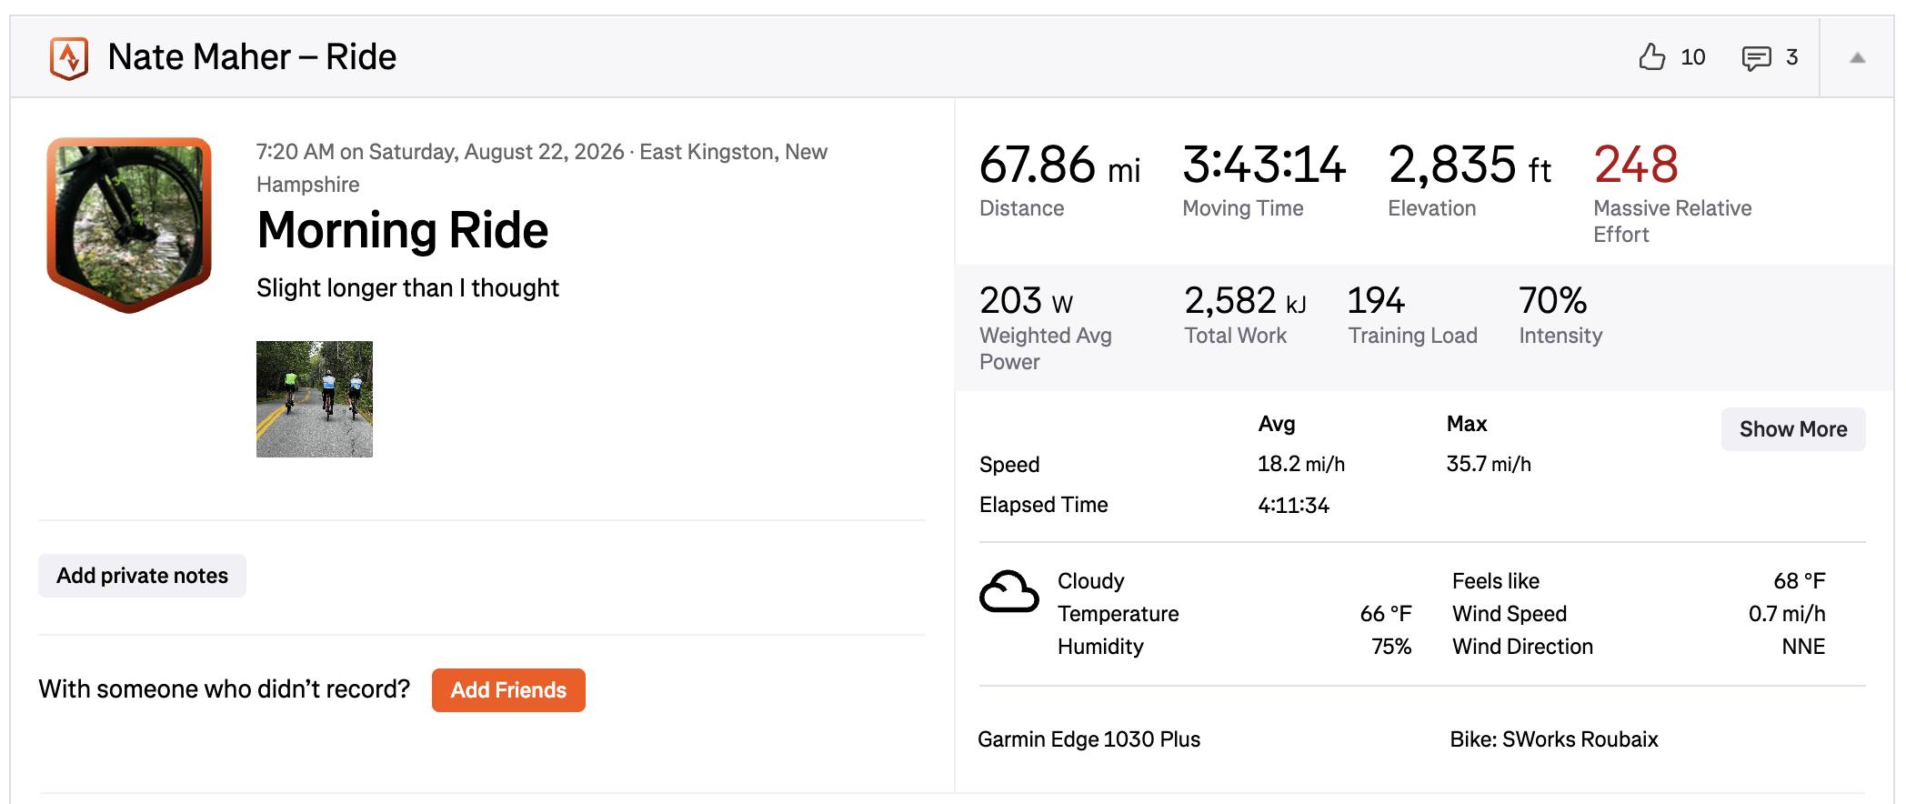Click the Garmin Edge 1030 Plus device label
Image resolution: width=1906 pixels, height=804 pixels.
(x=1088, y=739)
